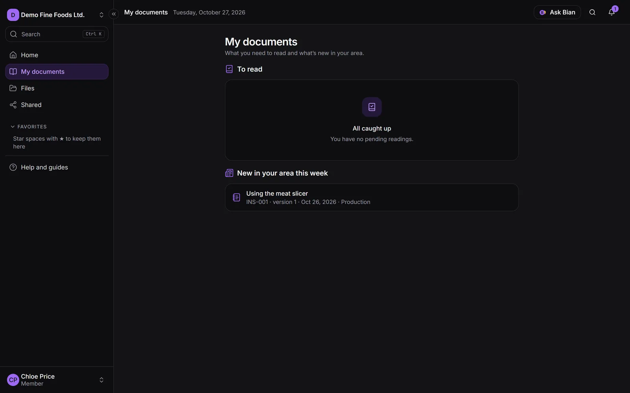
Task: Click the Member role label
Action: [32, 384]
